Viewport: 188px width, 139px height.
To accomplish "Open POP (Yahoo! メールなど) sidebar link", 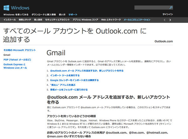I will coord(17,59).
